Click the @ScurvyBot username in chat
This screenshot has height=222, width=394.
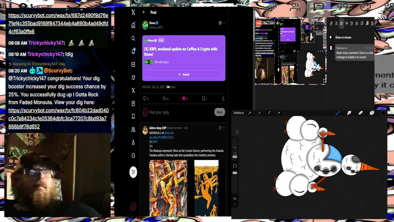58,71
